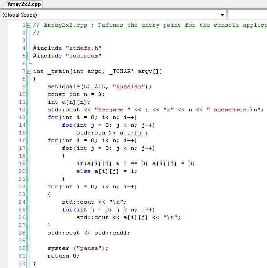Click the closing brace on line 32
Screen dimensions: 267x268
[x=34, y=263]
